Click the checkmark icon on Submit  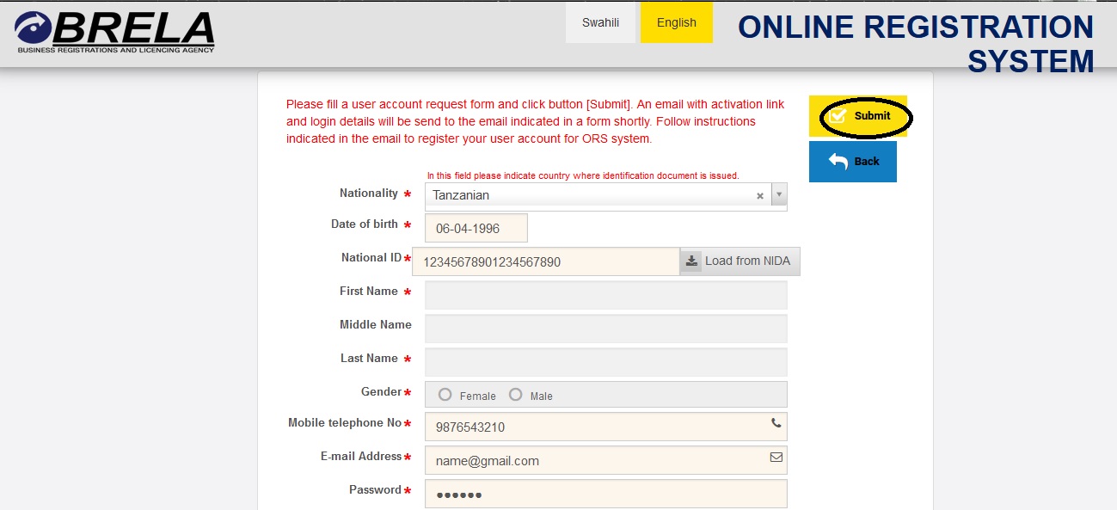pos(838,116)
